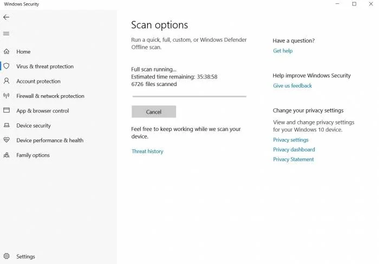Click the Firewall antenna signal icon
The width and height of the screenshot is (379, 264).
coord(6,96)
